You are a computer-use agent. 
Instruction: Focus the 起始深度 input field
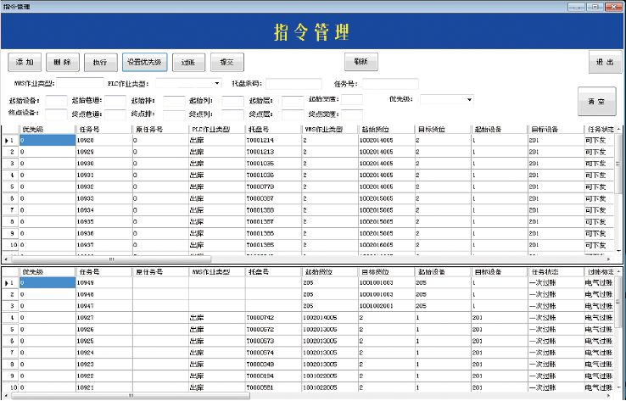pyautogui.click(x=352, y=99)
